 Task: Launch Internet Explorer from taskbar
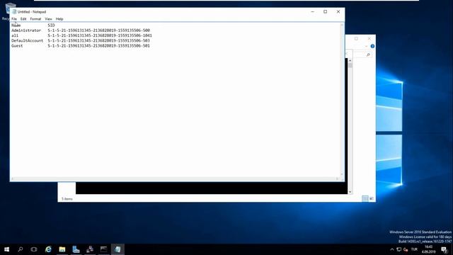tap(48, 249)
